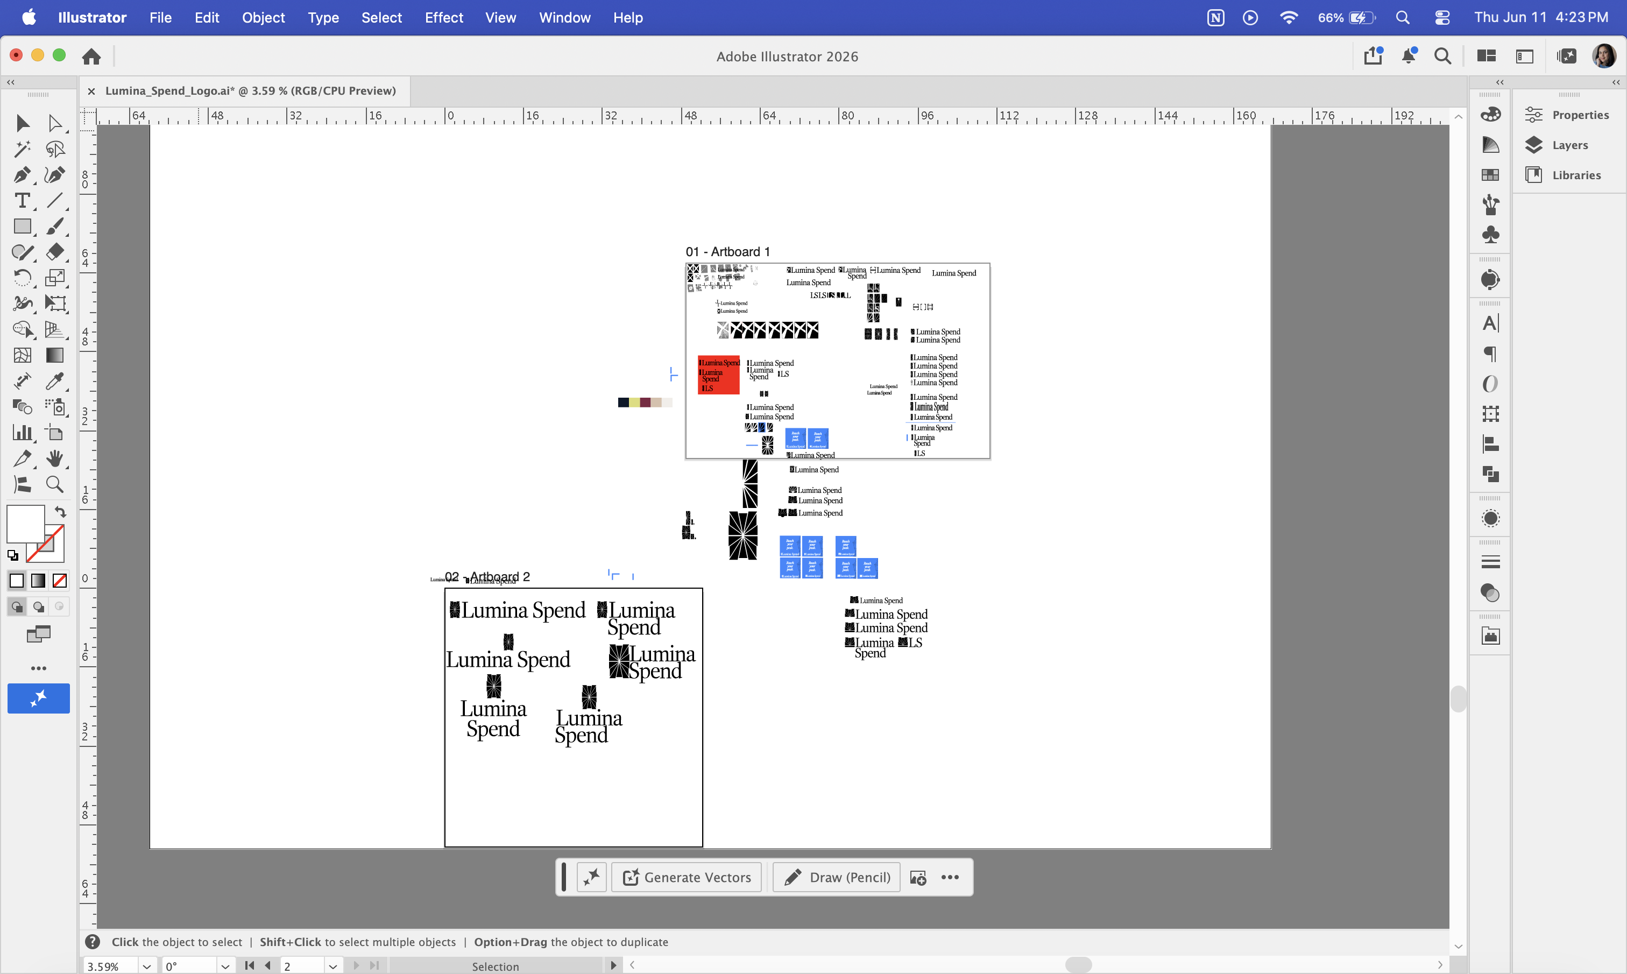This screenshot has width=1627, height=974.
Task: Open the Type menu
Action: [x=323, y=18]
